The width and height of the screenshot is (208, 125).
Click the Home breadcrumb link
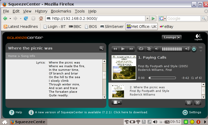click(12, 56)
